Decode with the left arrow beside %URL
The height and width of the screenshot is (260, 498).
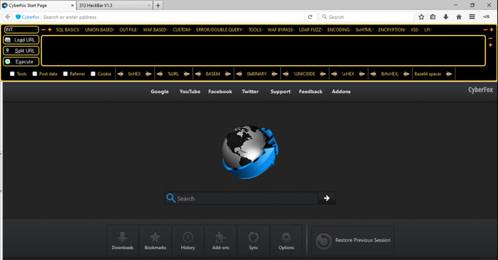point(160,74)
